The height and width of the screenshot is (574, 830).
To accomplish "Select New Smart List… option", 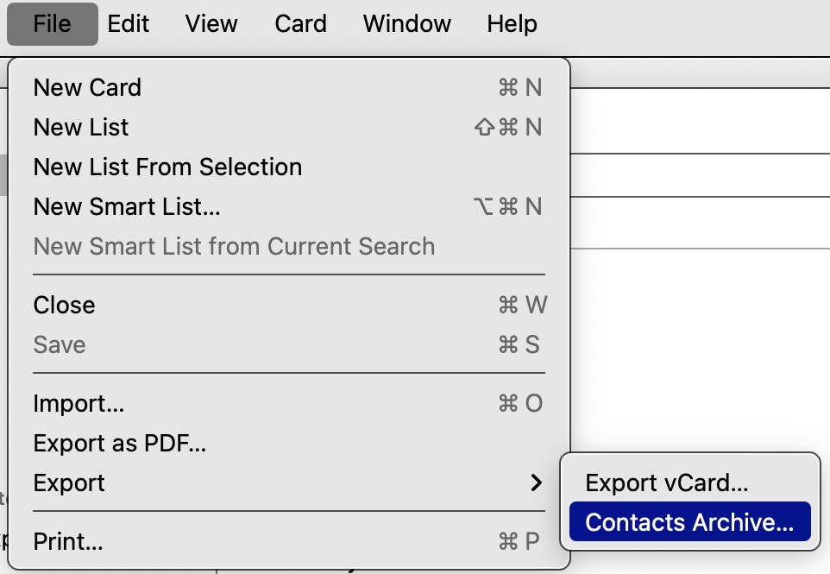I will (x=127, y=207).
